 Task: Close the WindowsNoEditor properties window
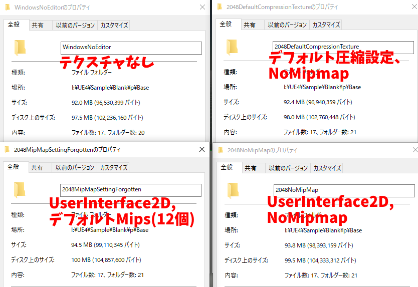(x=202, y=7)
